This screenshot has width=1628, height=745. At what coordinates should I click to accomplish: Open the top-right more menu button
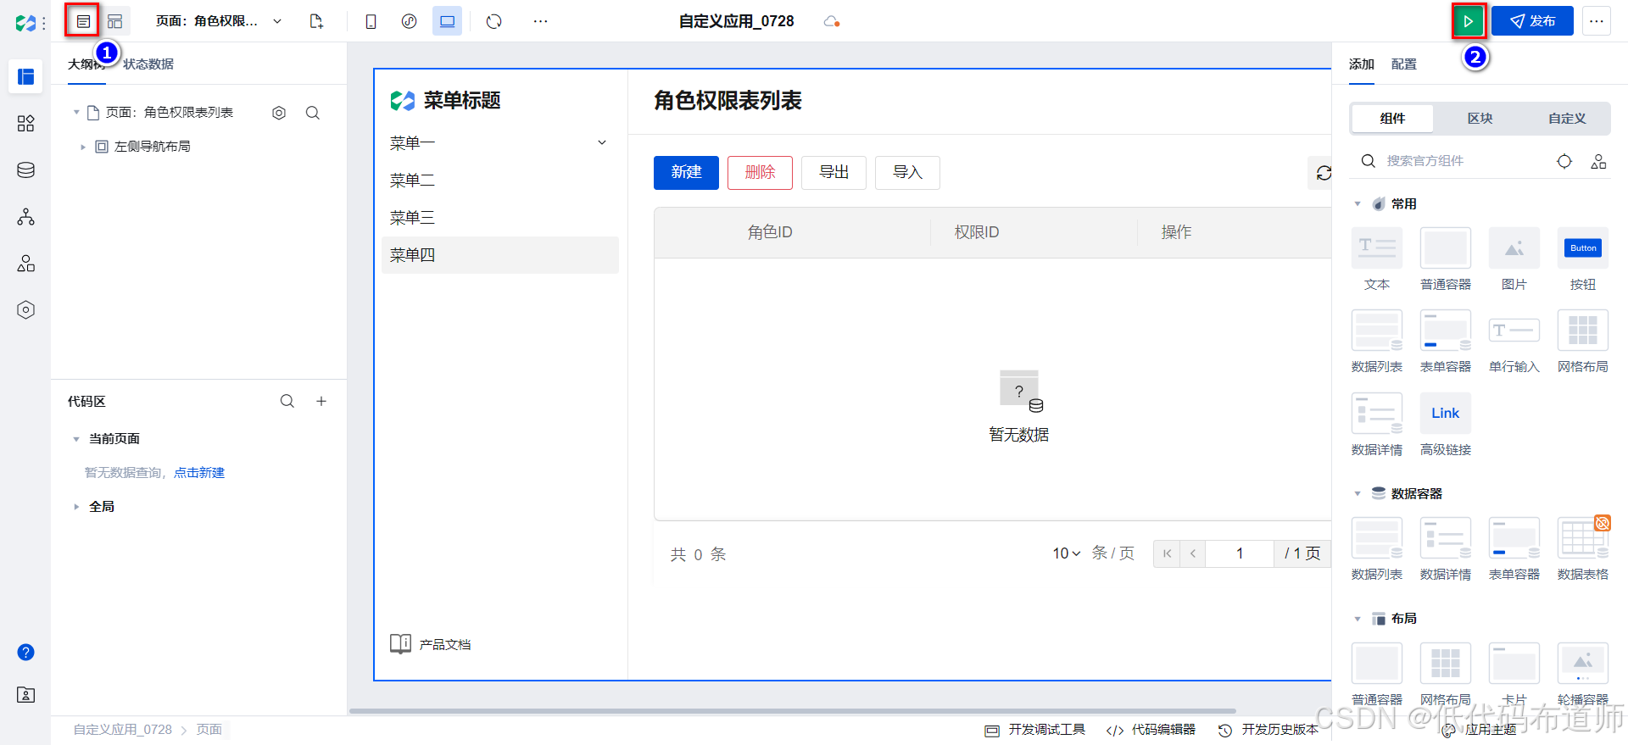(1596, 21)
